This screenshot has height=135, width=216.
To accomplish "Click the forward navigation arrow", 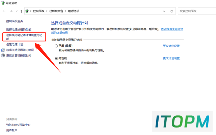I will click(x=11, y=11).
